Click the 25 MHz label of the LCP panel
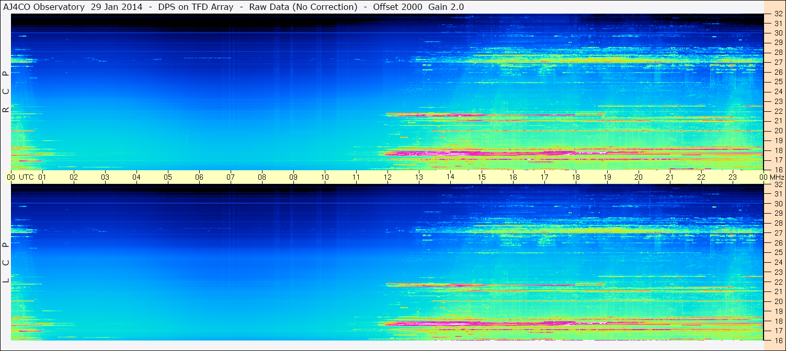This screenshot has width=786, height=351. pyautogui.click(x=778, y=252)
